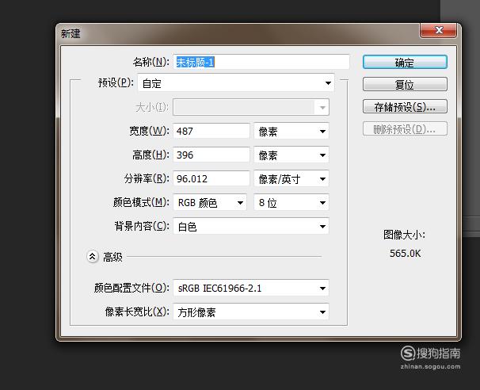Close the 新建 dialog with the X
This screenshot has width=480, height=390.
(439, 30)
